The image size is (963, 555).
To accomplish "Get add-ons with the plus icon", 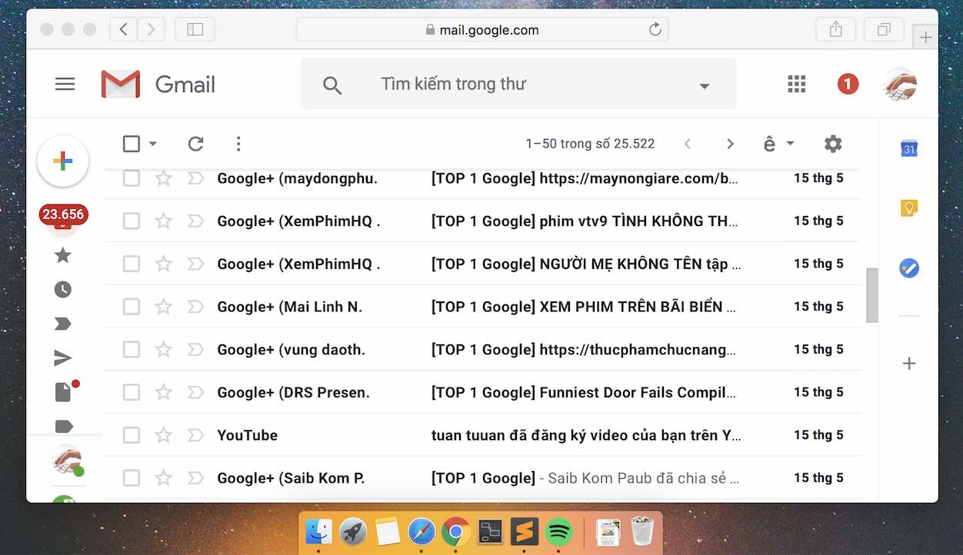I will 909,364.
